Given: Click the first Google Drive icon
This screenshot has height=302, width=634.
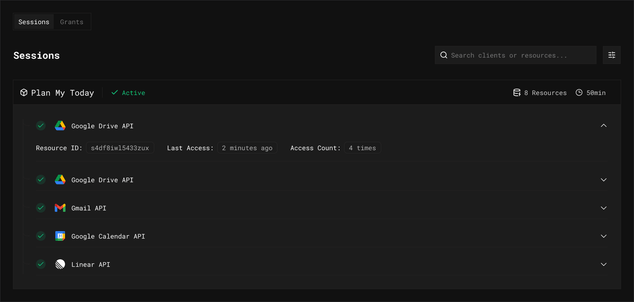Looking at the screenshot, I should pos(60,126).
